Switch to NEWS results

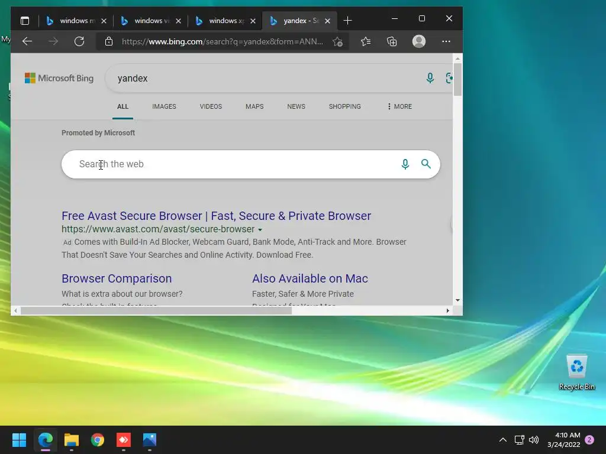296,106
